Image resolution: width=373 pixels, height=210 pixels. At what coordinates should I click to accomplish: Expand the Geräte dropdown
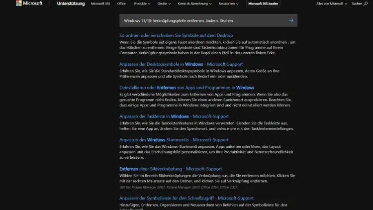[x=164, y=3]
